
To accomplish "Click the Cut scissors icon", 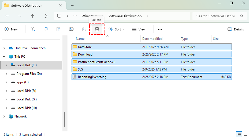I will point(33,29).
